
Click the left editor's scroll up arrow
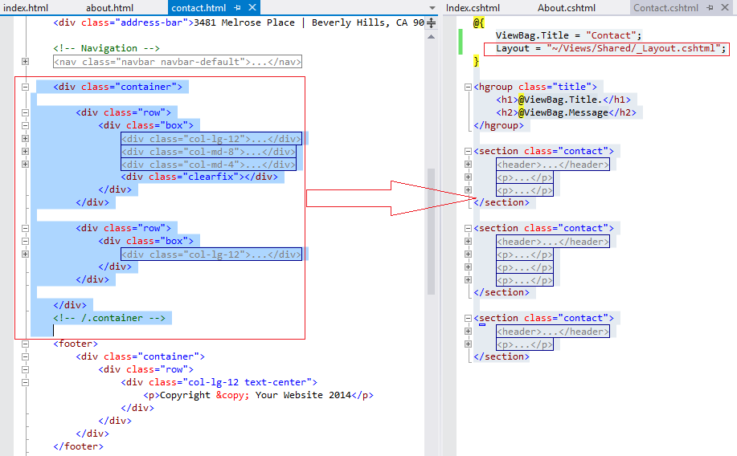point(431,37)
